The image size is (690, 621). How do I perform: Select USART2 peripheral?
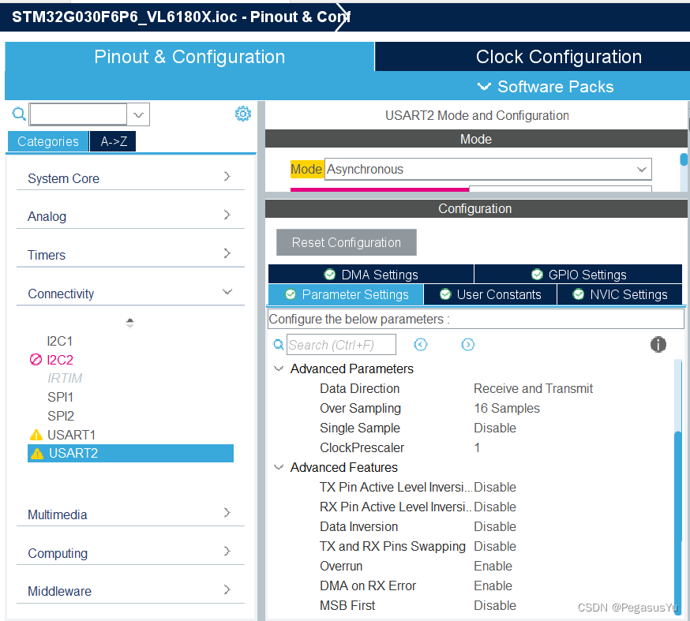click(x=130, y=454)
